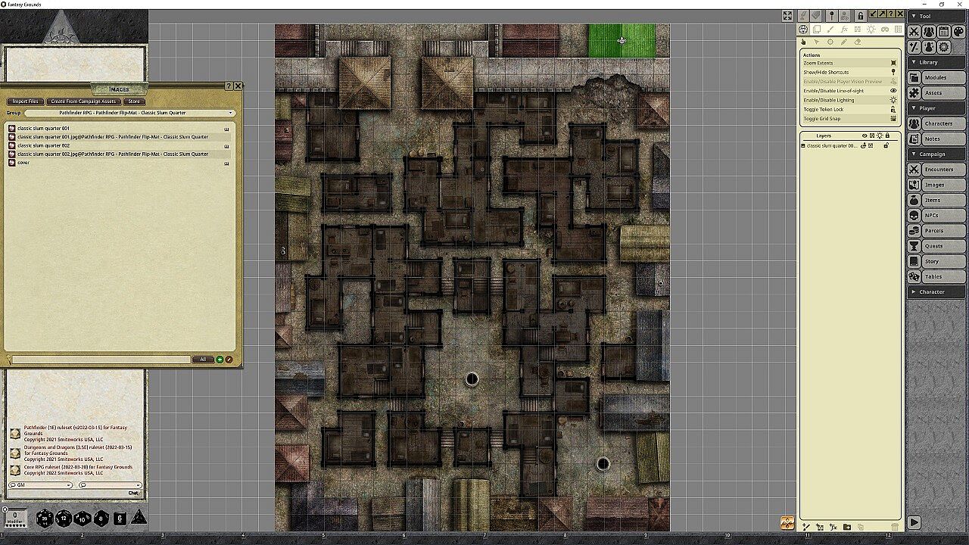Click the Store button

(134, 101)
